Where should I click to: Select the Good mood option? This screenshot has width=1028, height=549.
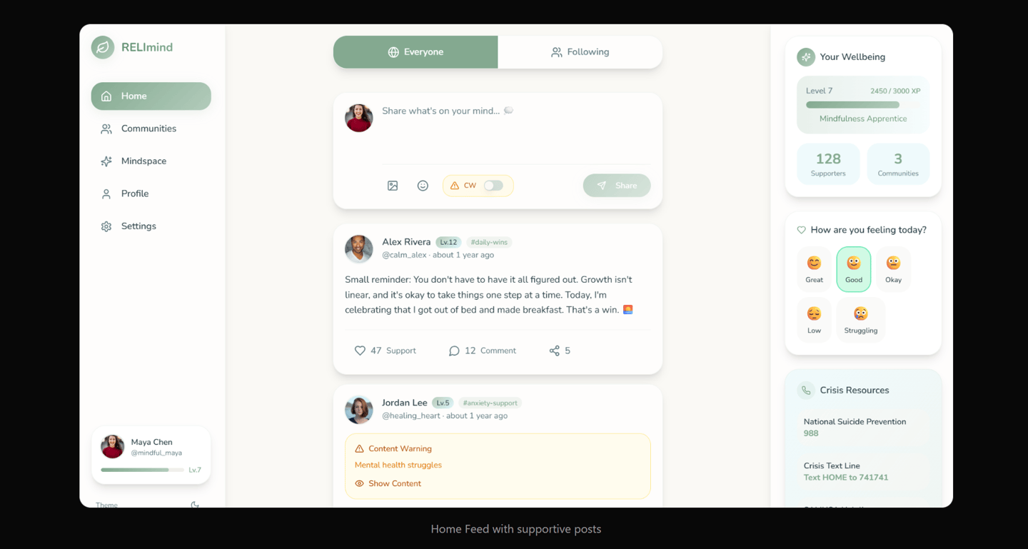(854, 269)
